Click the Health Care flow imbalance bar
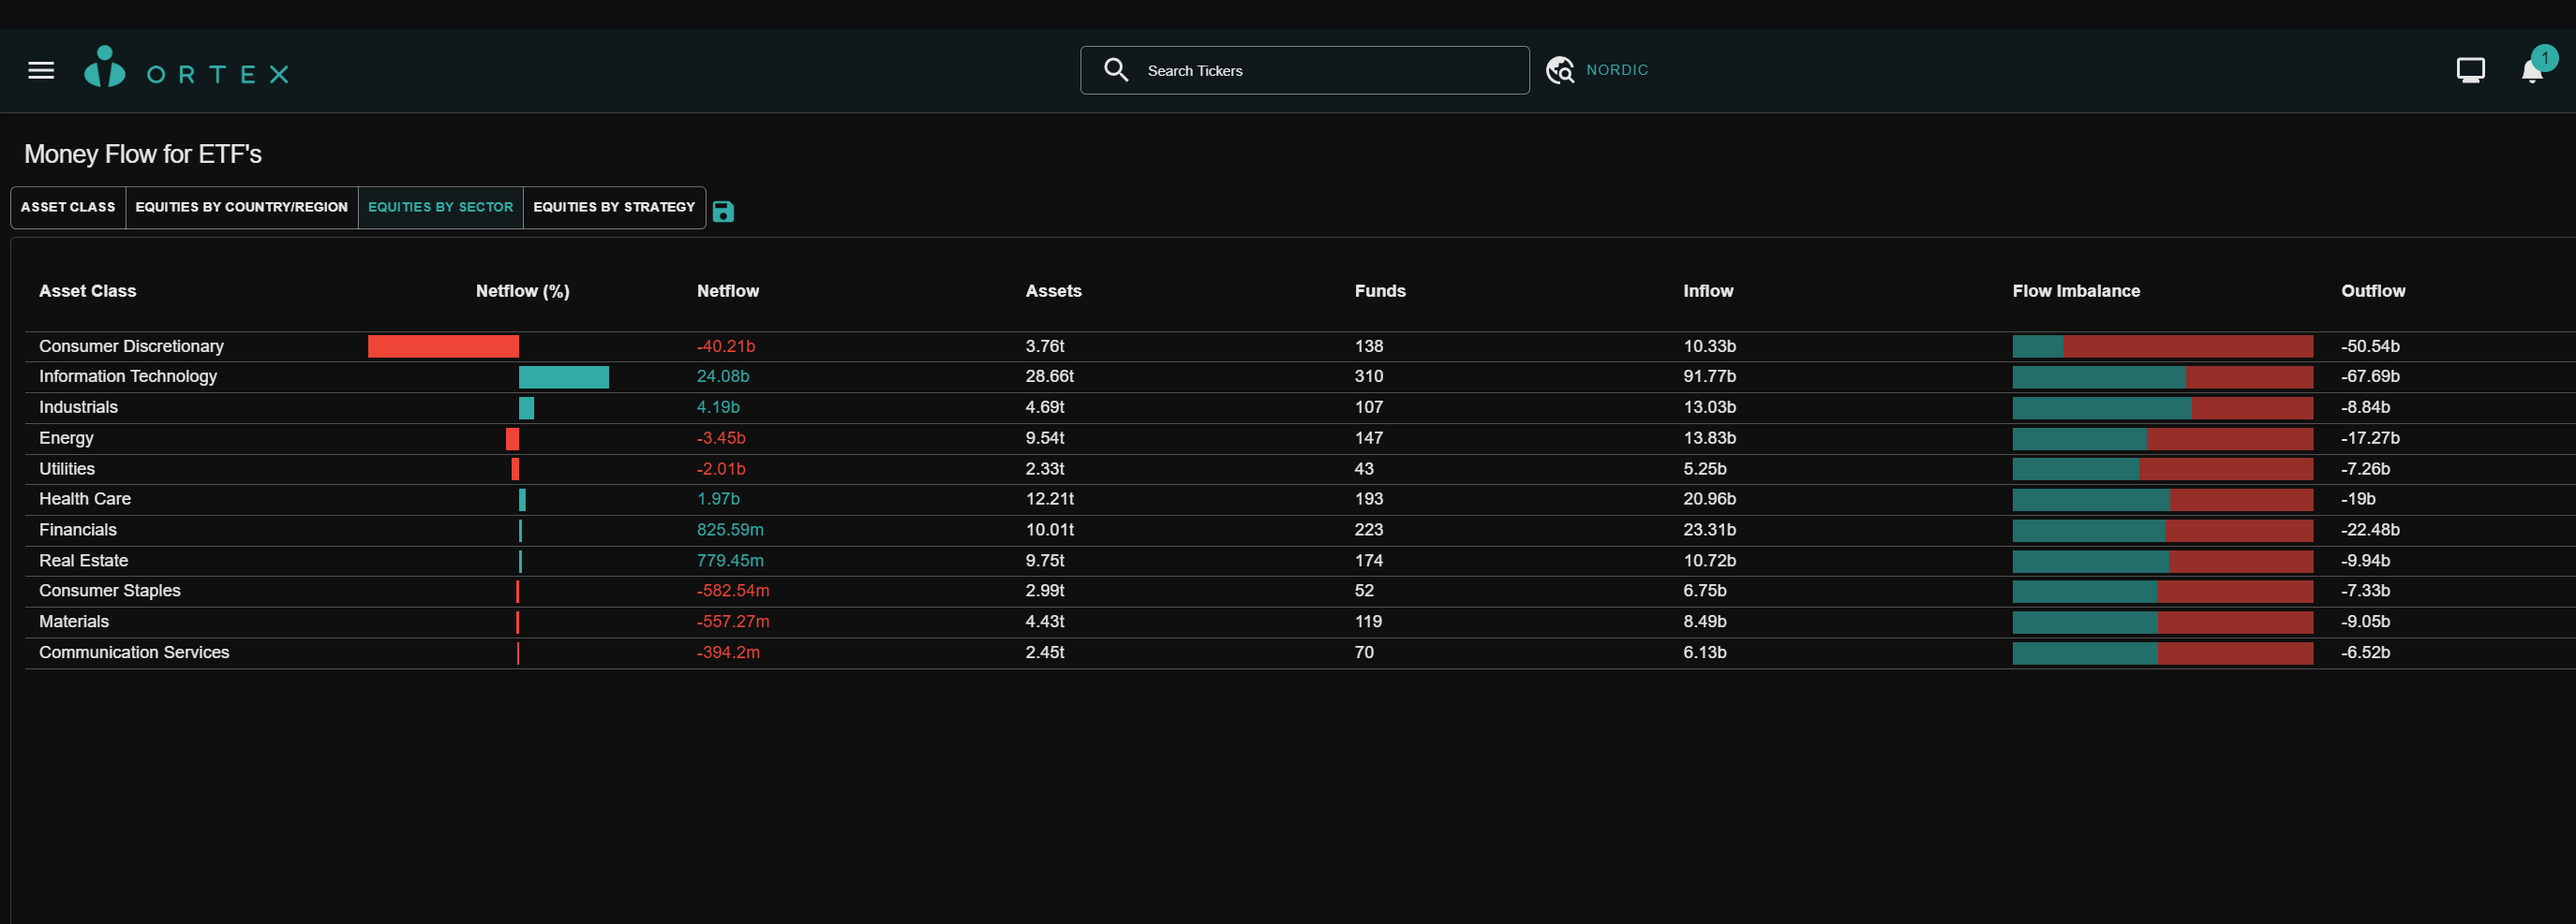Image resolution: width=2576 pixels, height=924 pixels. click(x=2161, y=500)
